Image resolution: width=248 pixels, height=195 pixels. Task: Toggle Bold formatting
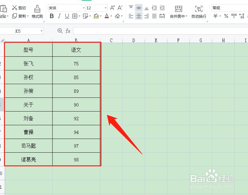[52, 16]
